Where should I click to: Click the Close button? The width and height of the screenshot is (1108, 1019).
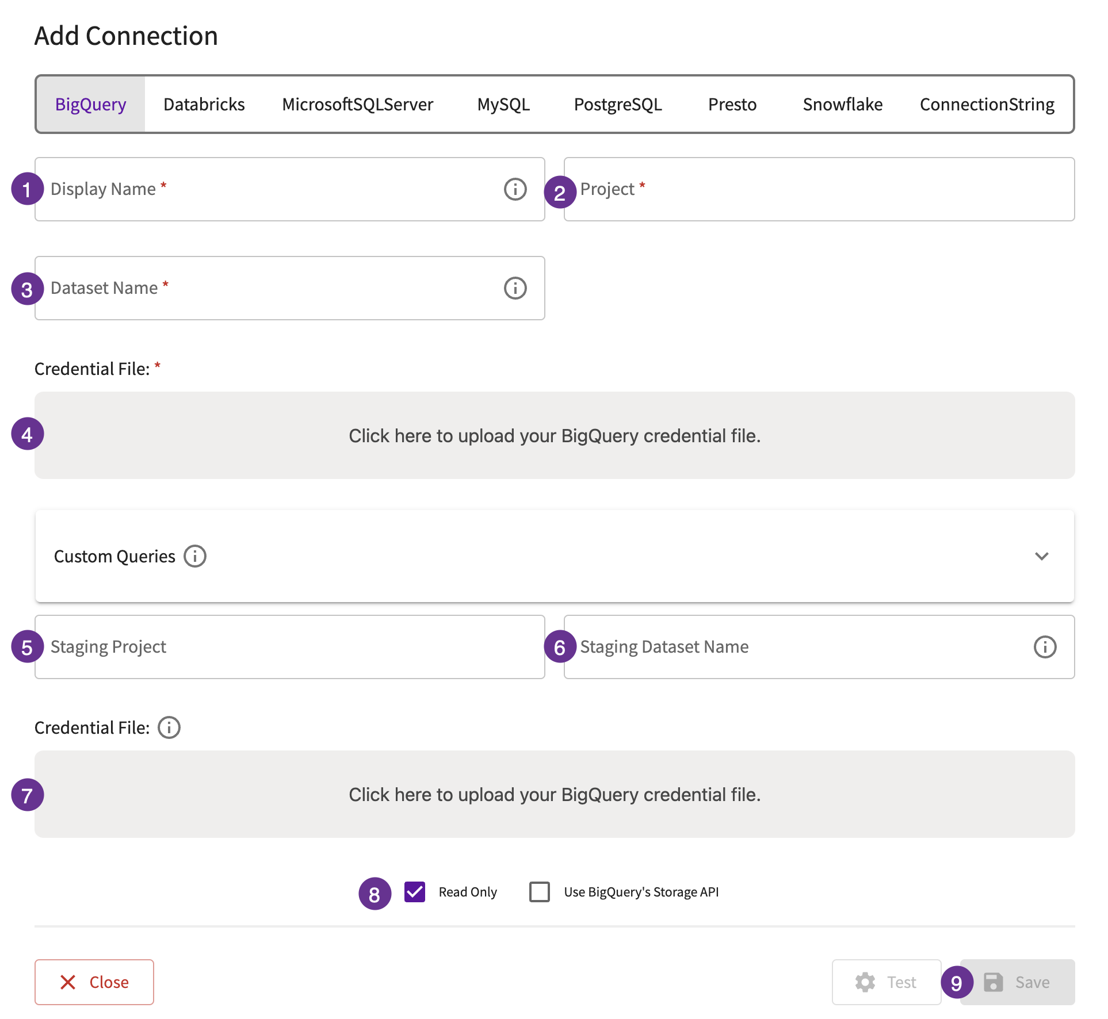pyautogui.click(x=94, y=982)
